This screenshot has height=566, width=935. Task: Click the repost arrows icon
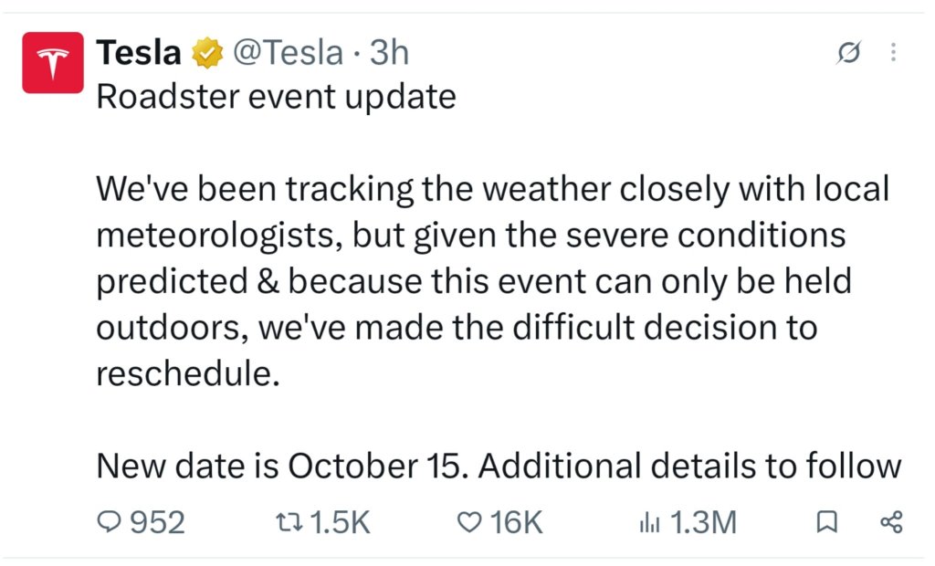click(x=289, y=523)
